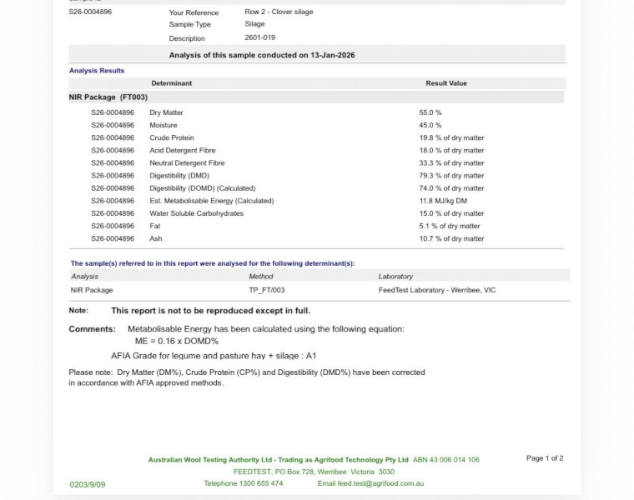Select the Analysis Results heading
Viewport: 634px width, 500px height.
[97, 71]
